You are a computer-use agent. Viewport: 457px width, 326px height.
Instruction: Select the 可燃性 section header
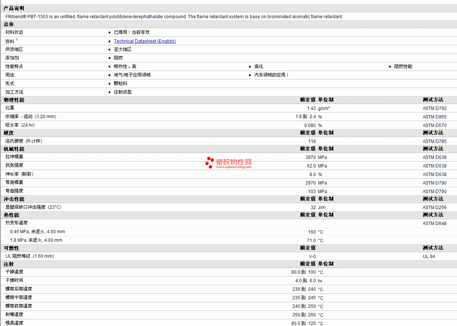click(x=11, y=248)
